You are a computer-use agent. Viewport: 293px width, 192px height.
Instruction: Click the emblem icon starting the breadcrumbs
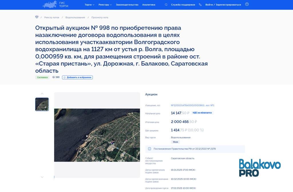point(36,17)
